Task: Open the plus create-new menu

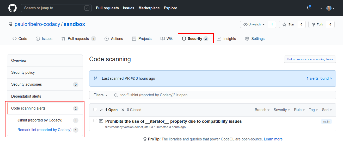Action: 318,8
